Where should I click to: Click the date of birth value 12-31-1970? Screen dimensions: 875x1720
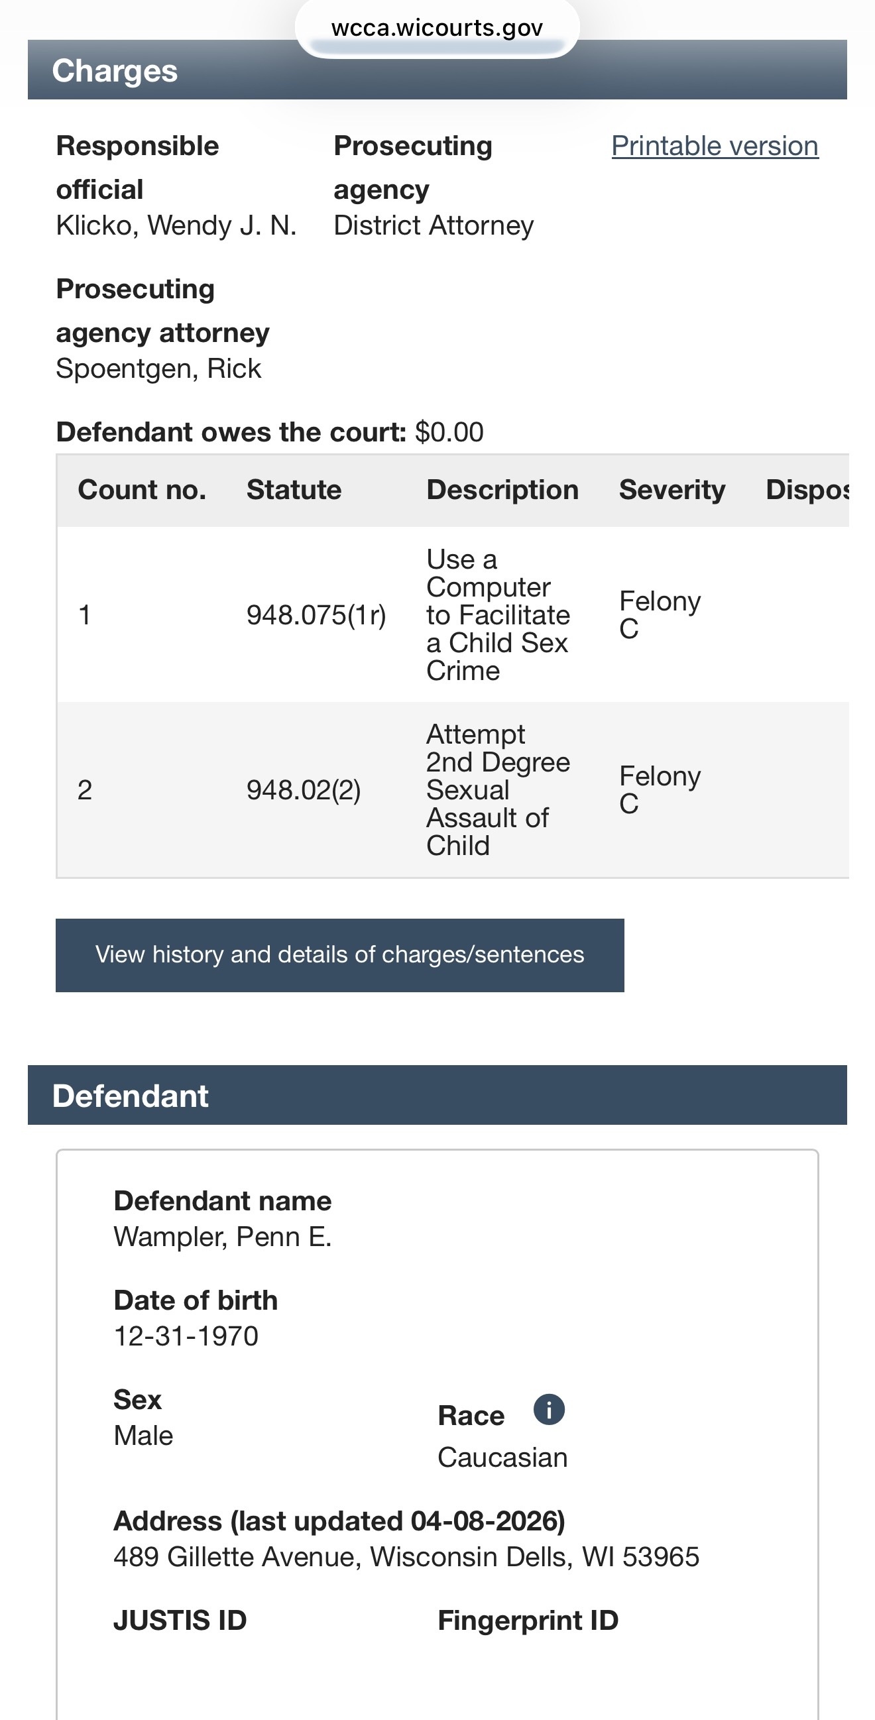click(186, 1336)
